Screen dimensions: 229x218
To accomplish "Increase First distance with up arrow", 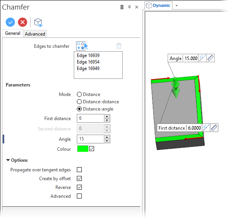I will point(107,116).
